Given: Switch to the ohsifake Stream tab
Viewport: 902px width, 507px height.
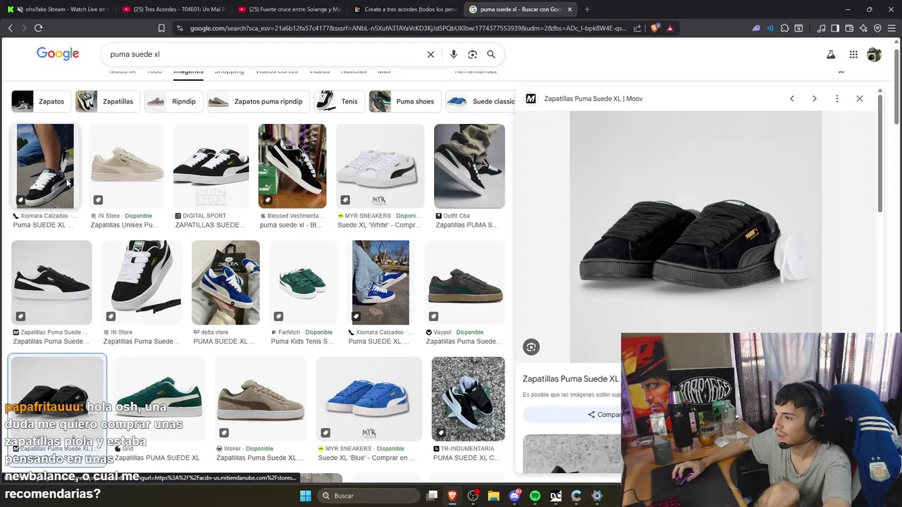Looking at the screenshot, I should click(x=58, y=9).
